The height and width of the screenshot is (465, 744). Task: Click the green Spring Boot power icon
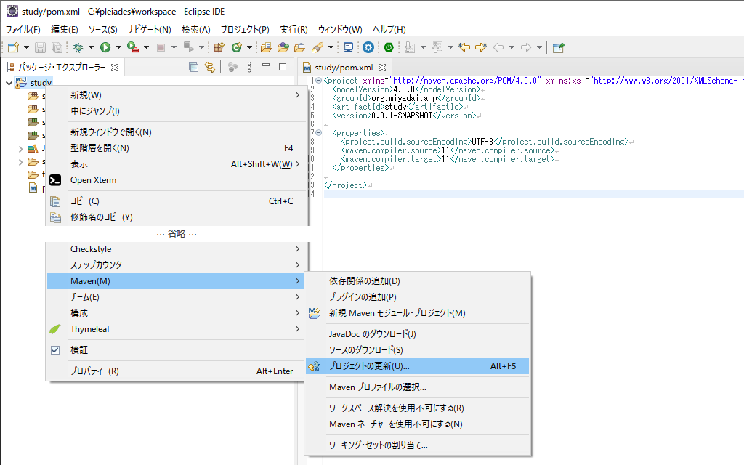pyautogui.click(x=389, y=47)
